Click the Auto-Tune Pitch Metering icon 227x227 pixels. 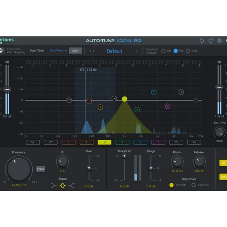1,51
